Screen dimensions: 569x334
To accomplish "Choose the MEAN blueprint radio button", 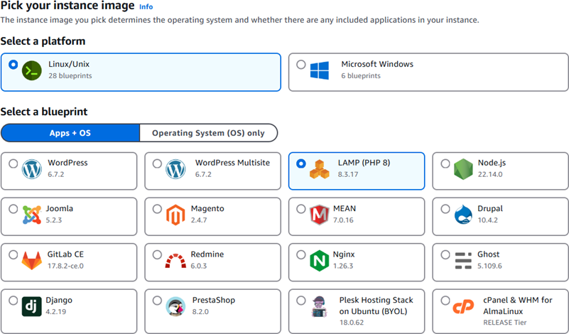I will pyautogui.click(x=300, y=210).
